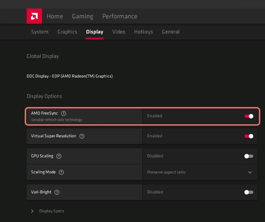265x222 pixels.
Task: Open the General sub-tab
Action: (171, 32)
